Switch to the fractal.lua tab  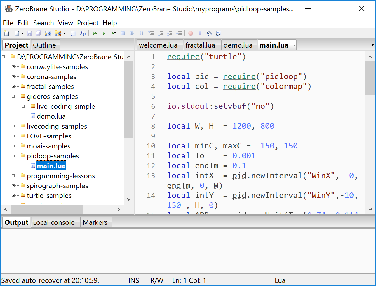tap(202, 45)
